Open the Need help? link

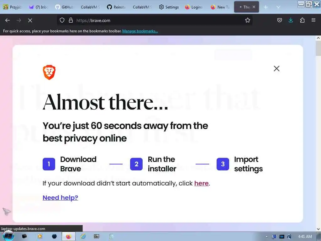coord(60,198)
